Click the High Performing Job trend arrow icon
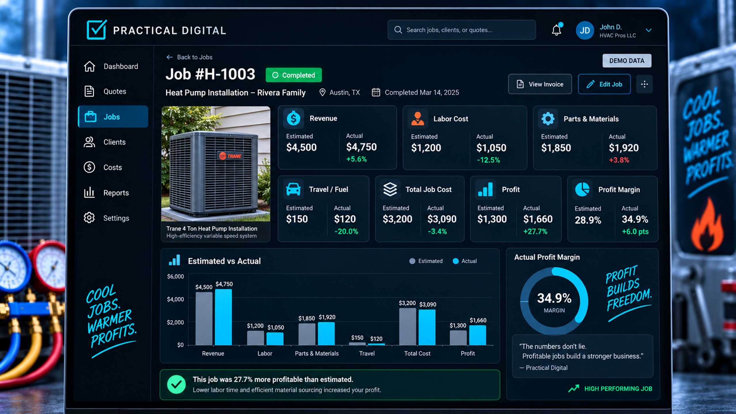Viewport: 736px width, 414px height. 574,389
